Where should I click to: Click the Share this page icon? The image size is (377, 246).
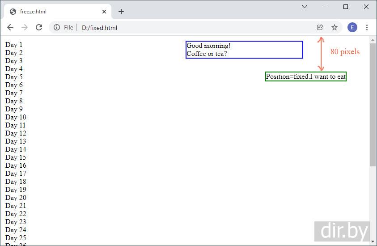click(320, 27)
